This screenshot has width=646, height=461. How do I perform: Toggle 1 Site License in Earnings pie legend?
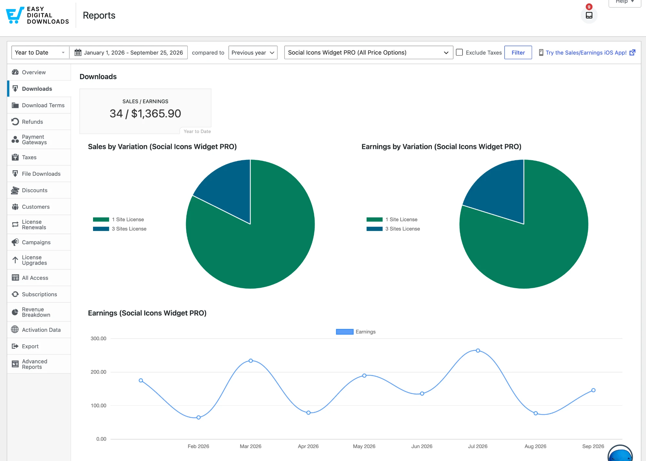tap(392, 219)
